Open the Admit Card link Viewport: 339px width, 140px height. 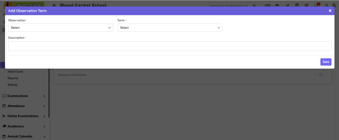tap(15, 72)
